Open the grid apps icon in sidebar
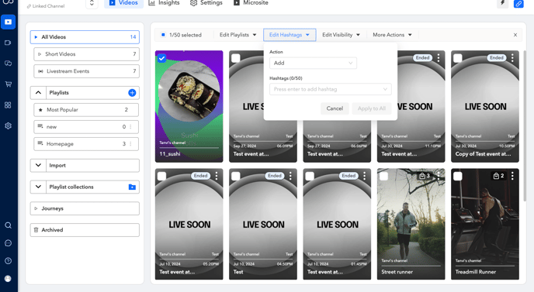The width and height of the screenshot is (534, 292). pos(9,105)
